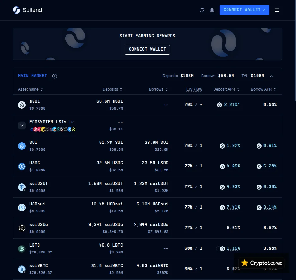Click the sSUI token icon
This screenshot has height=280, width=296.
pos(22,105)
